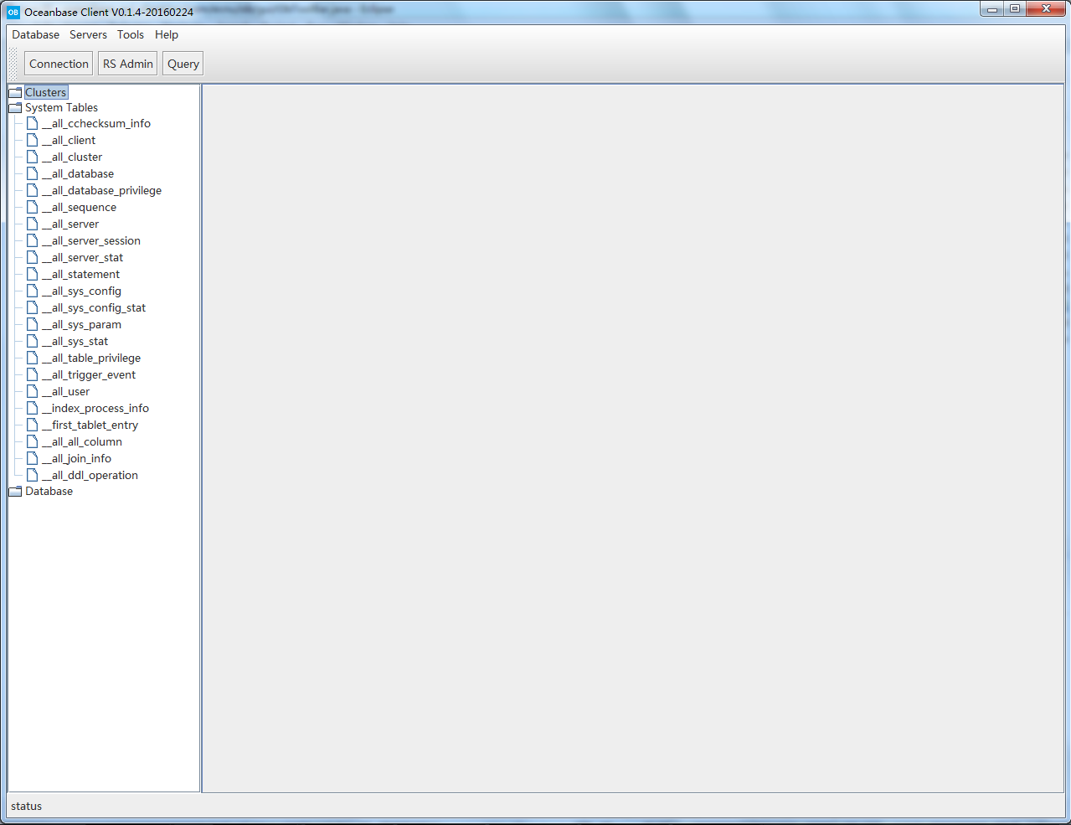Click file icon of __all_database_privilege

pos(32,190)
